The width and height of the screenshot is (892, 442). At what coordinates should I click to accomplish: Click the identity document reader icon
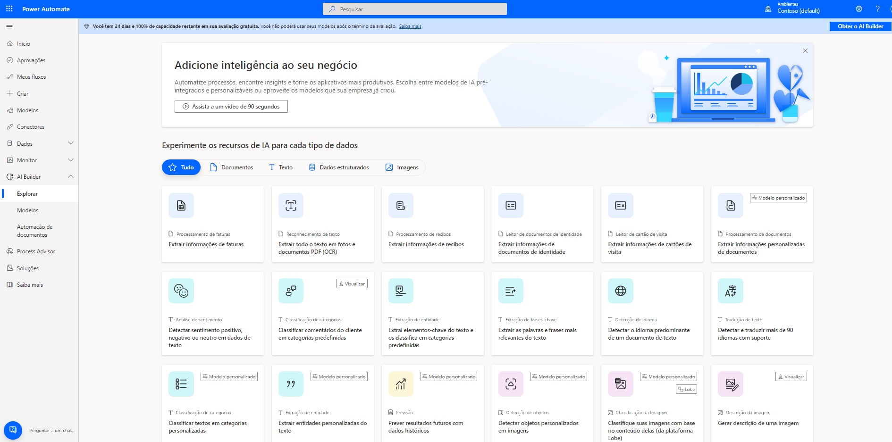511,205
